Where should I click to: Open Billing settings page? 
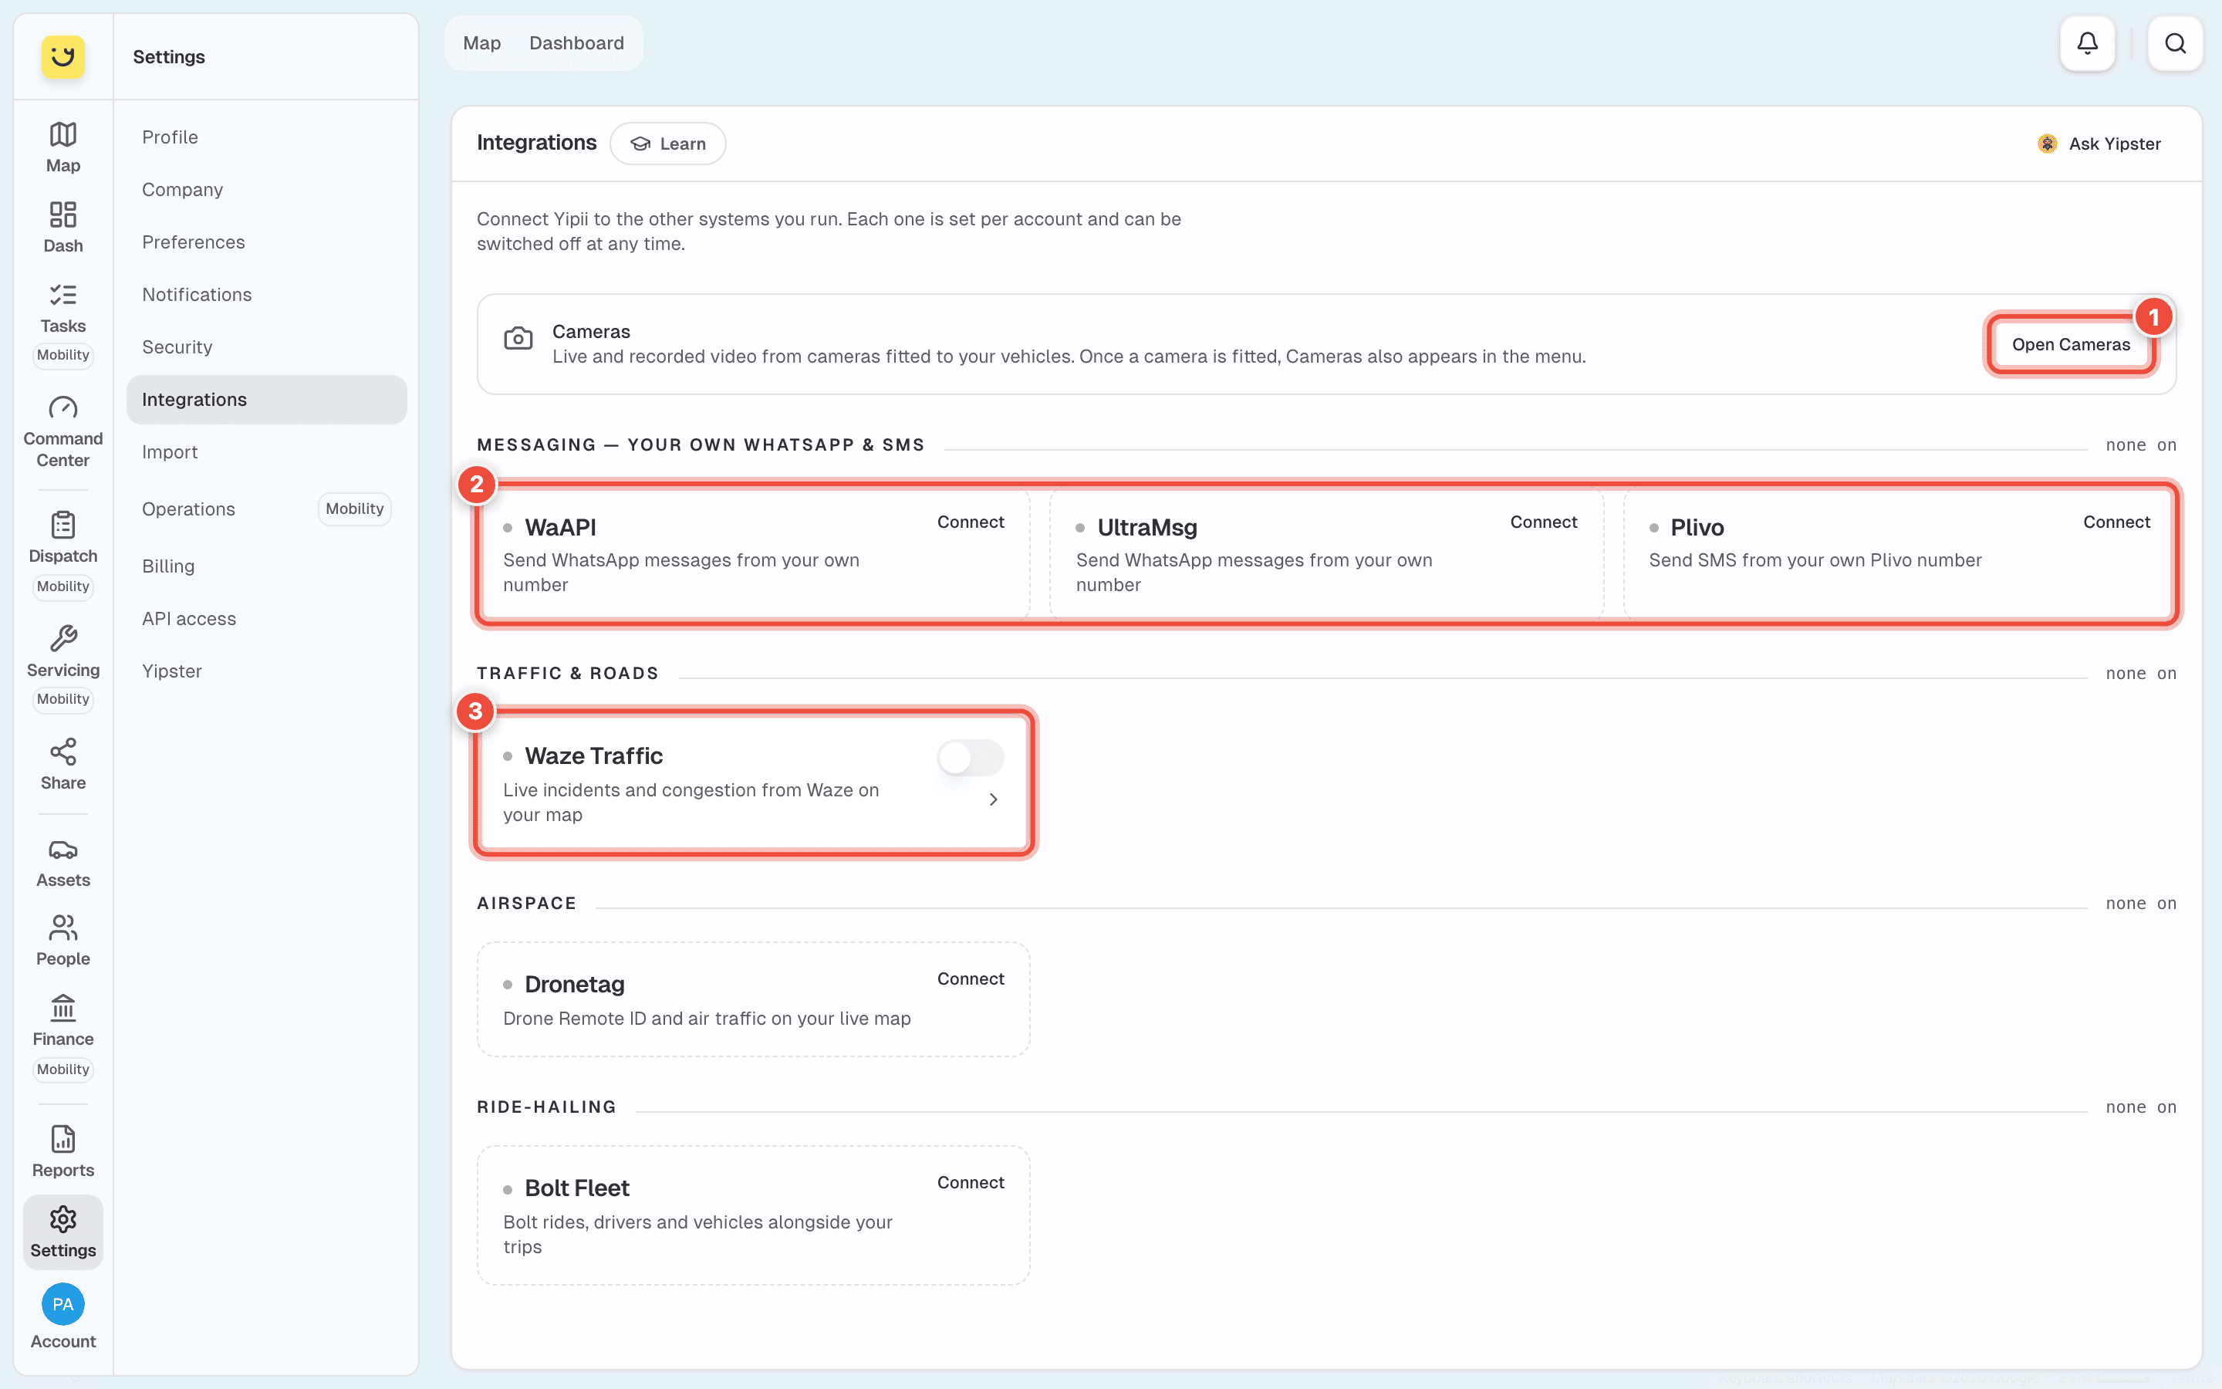(x=266, y=566)
